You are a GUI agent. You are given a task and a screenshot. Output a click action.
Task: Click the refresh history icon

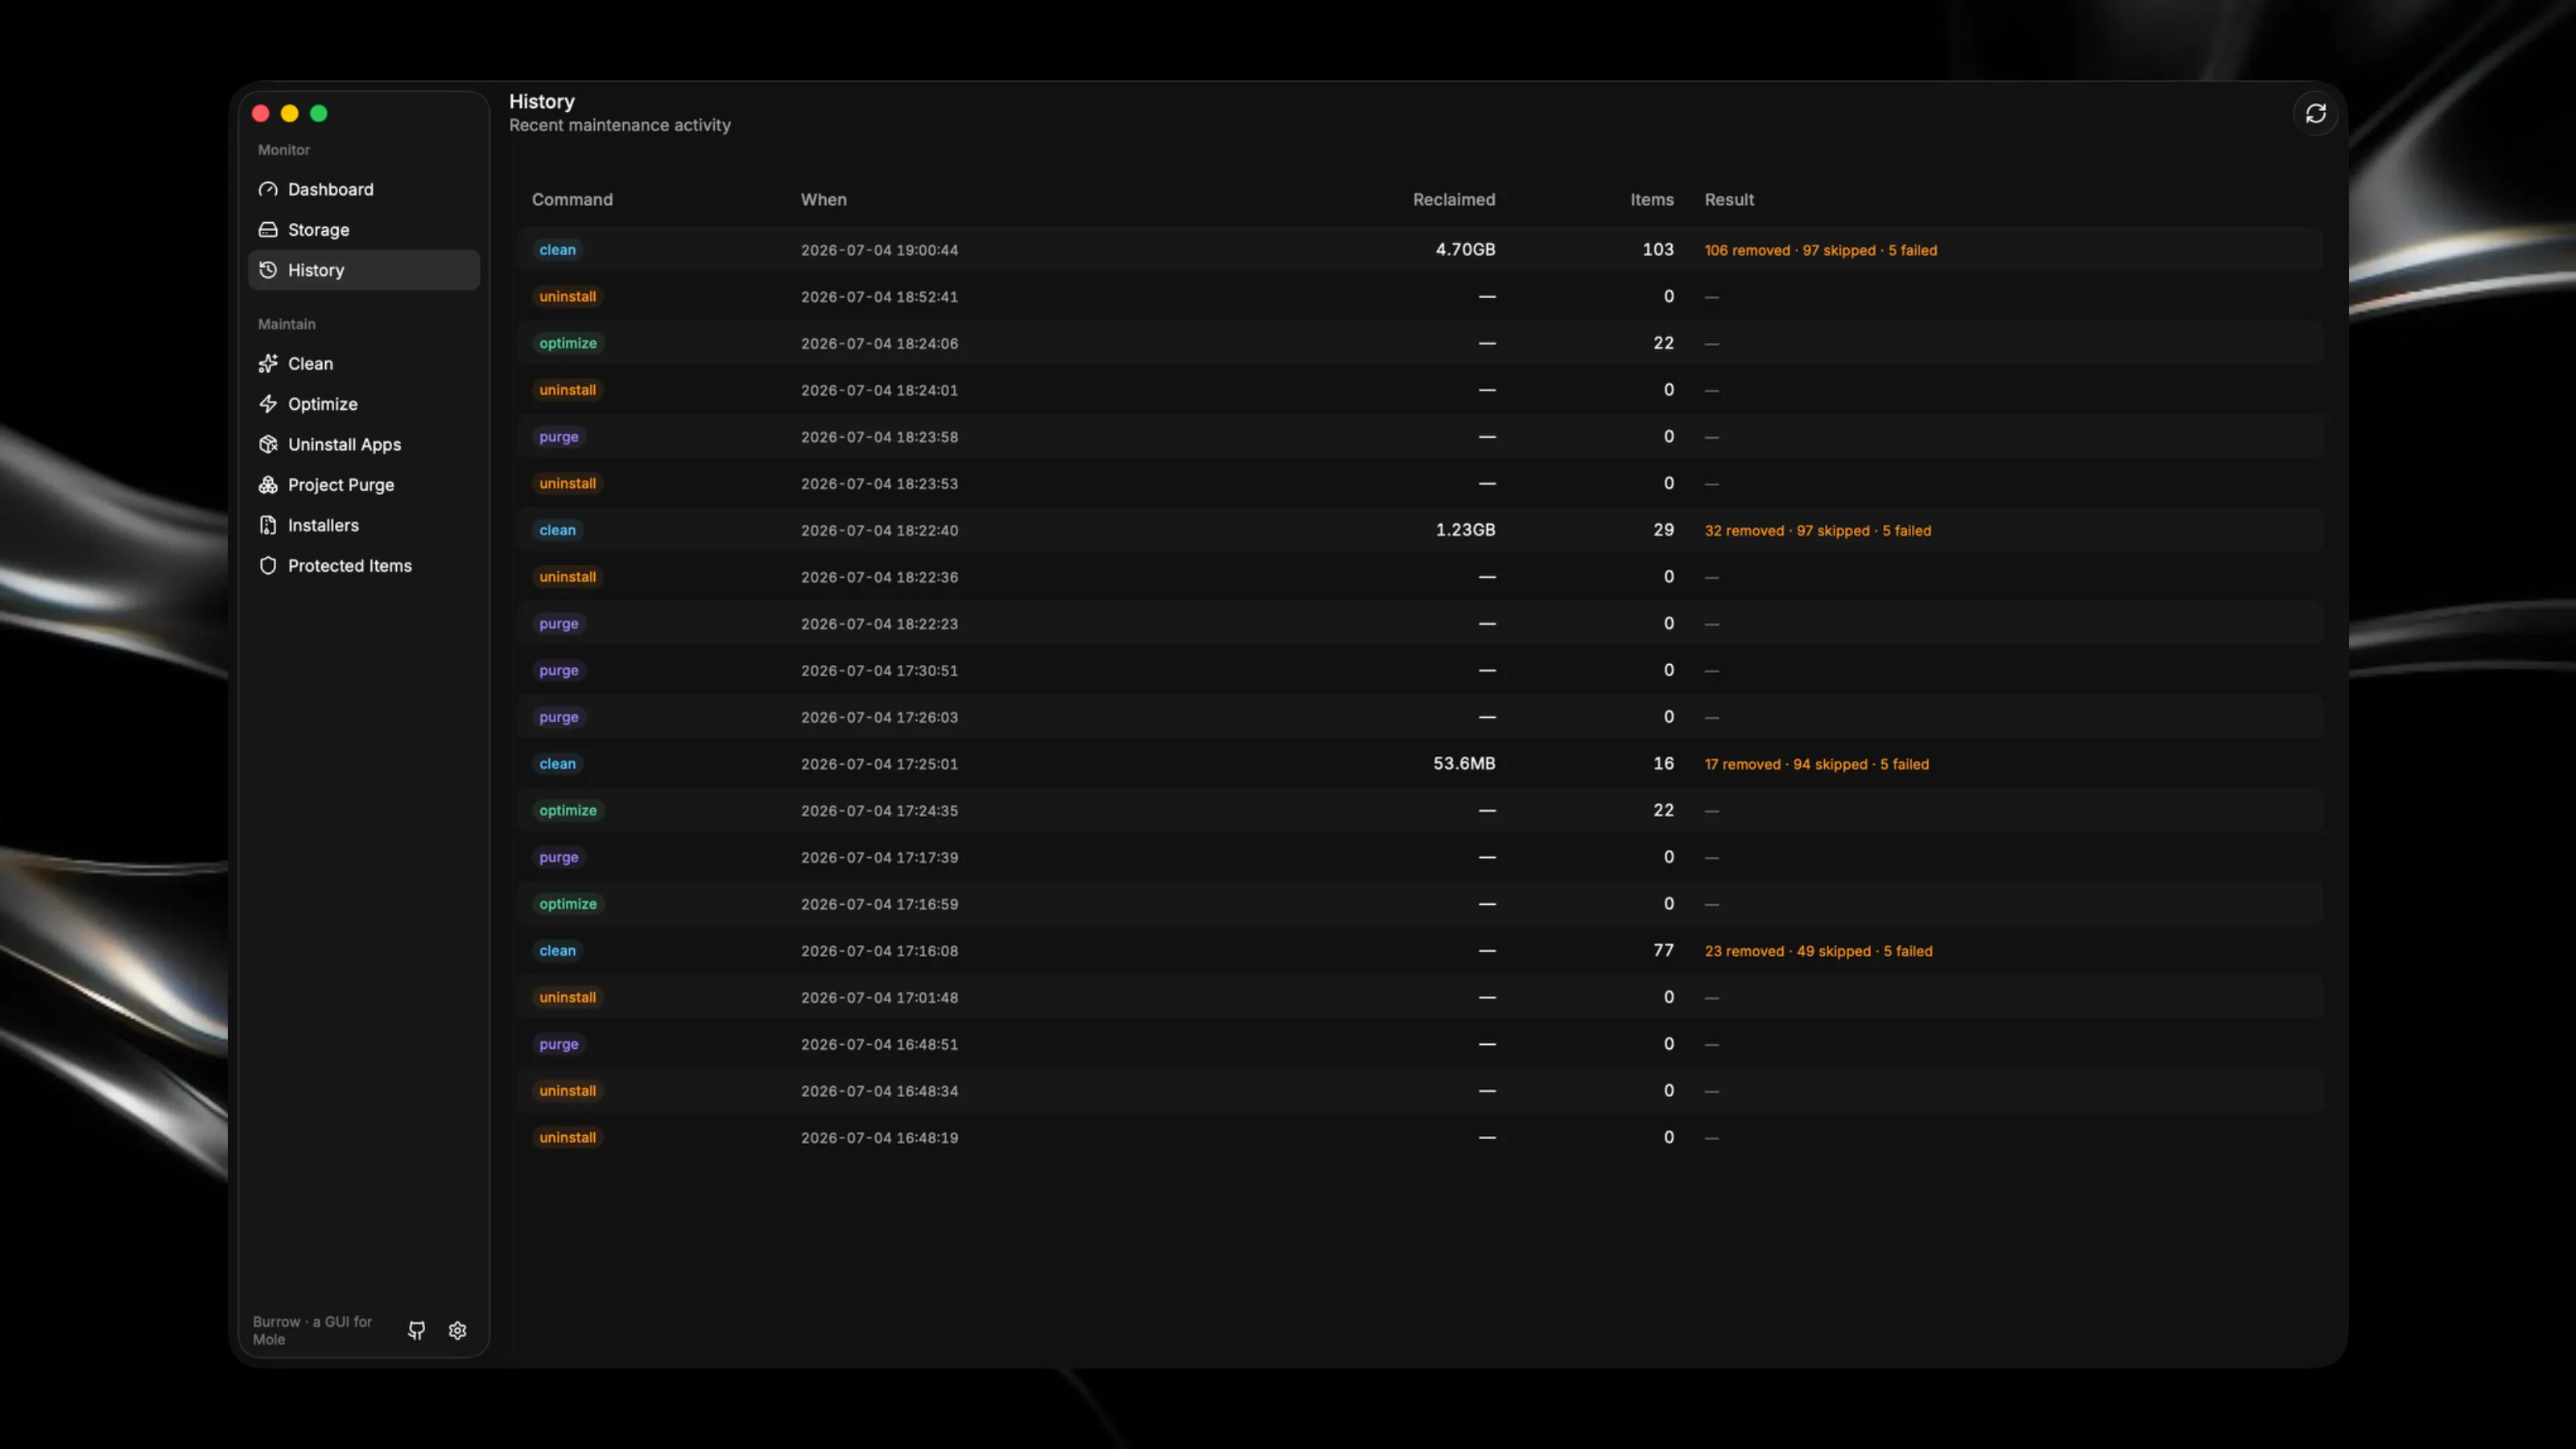click(2315, 113)
